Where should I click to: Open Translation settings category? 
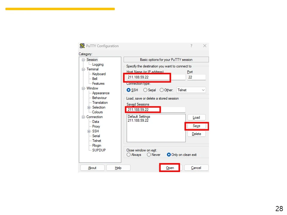tap(100, 102)
